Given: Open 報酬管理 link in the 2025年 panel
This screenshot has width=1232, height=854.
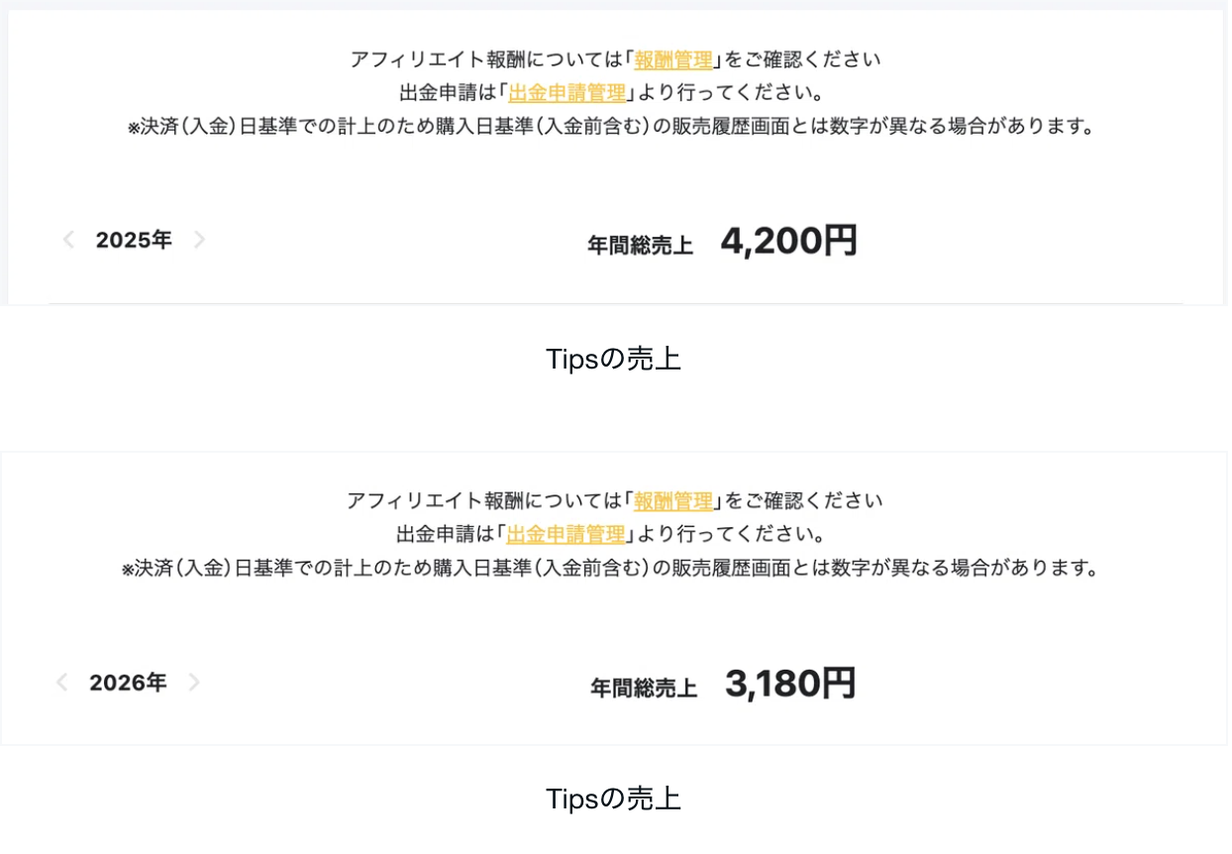Looking at the screenshot, I should [673, 59].
